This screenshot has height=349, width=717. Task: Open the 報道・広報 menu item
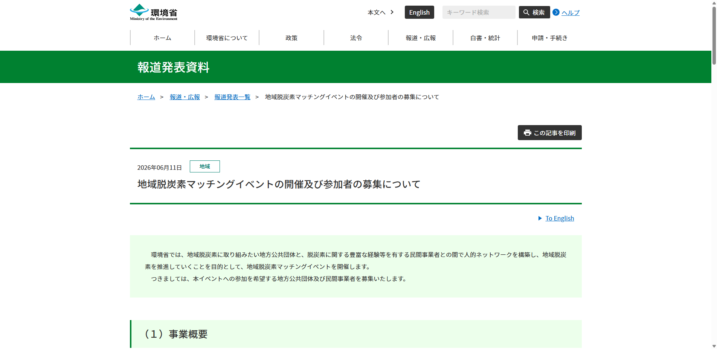coord(421,38)
